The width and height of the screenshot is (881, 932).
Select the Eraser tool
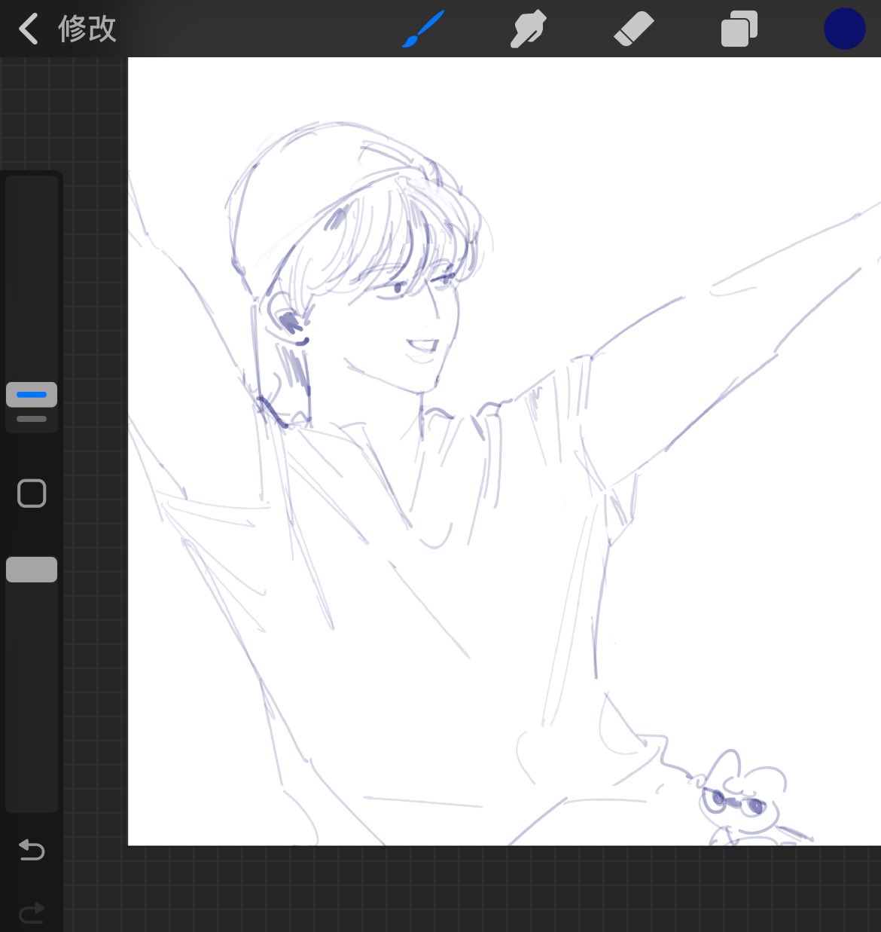[633, 29]
